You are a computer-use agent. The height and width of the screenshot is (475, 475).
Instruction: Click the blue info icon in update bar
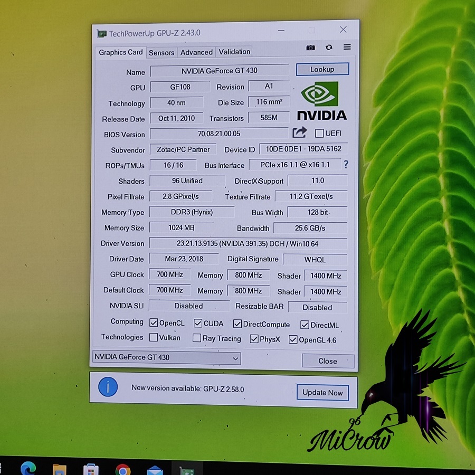coord(108,387)
